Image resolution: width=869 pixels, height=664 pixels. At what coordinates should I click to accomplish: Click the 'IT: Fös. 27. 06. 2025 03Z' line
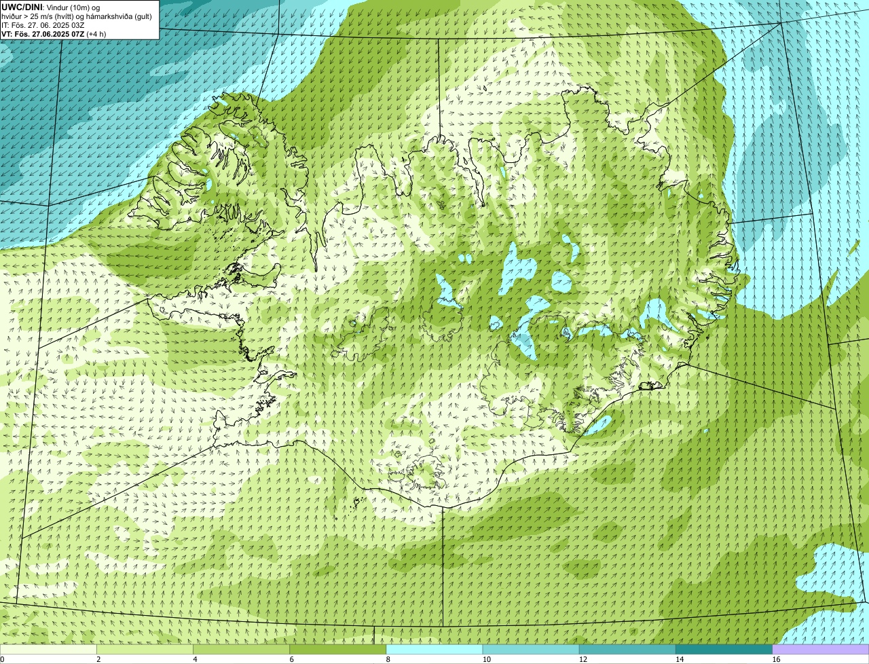pyautogui.click(x=43, y=25)
